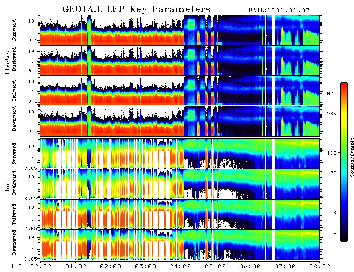
Task: Select the Electron Dawnward axis label
Action: [15, 119]
